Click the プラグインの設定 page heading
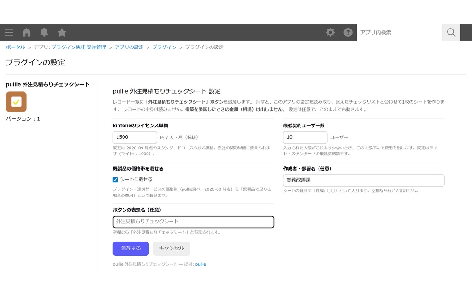Screen dimensions: 472x295 pyautogui.click(x=35, y=63)
